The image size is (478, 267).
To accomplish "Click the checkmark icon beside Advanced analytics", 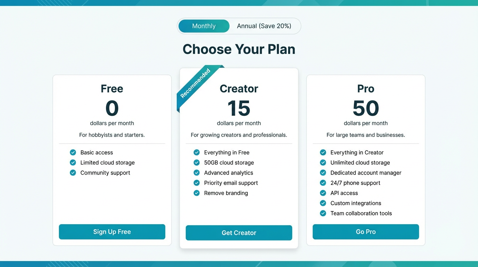I will [197, 172].
